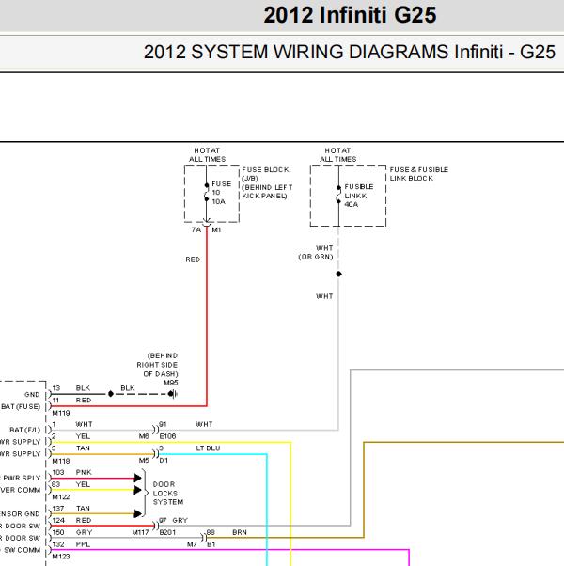Image resolution: width=564 pixels, height=566 pixels.
Task: Click the "LT BLU" wire color label
Action: pyautogui.click(x=208, y=448)
